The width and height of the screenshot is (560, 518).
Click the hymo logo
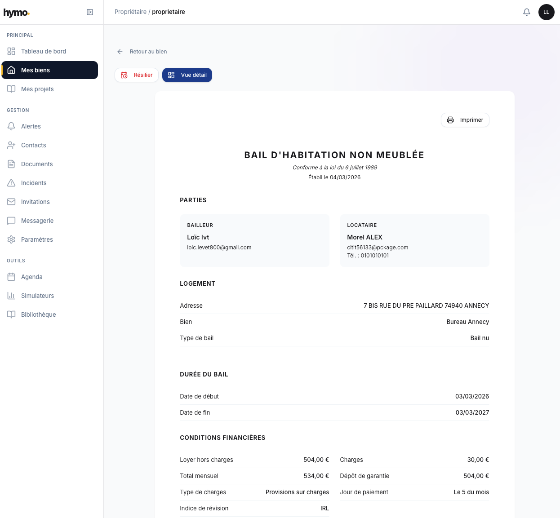point(16,13)
